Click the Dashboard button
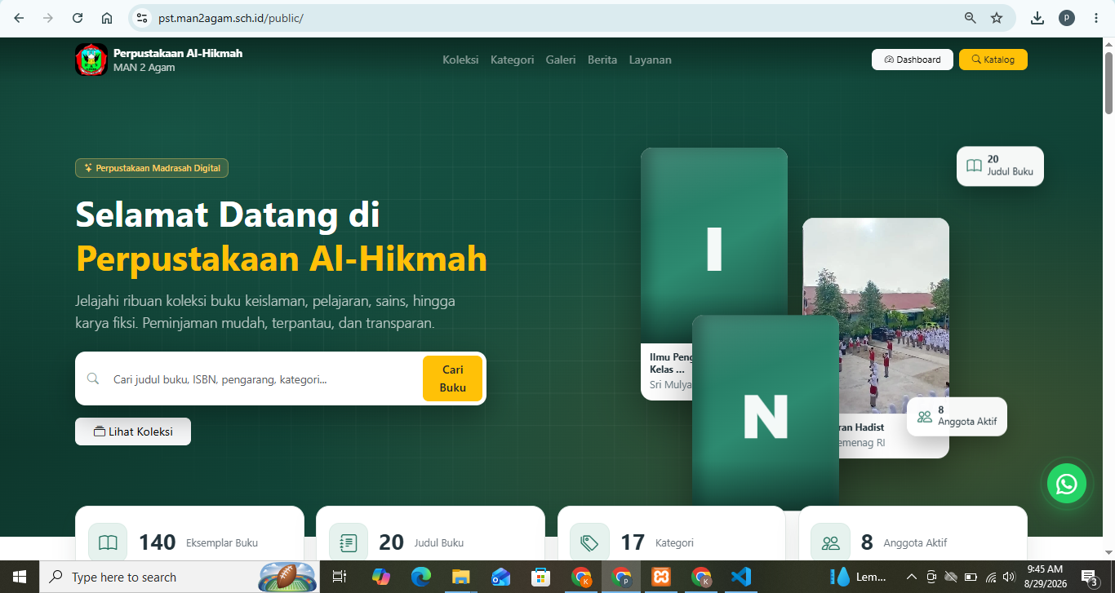 (x=913, y=60)
